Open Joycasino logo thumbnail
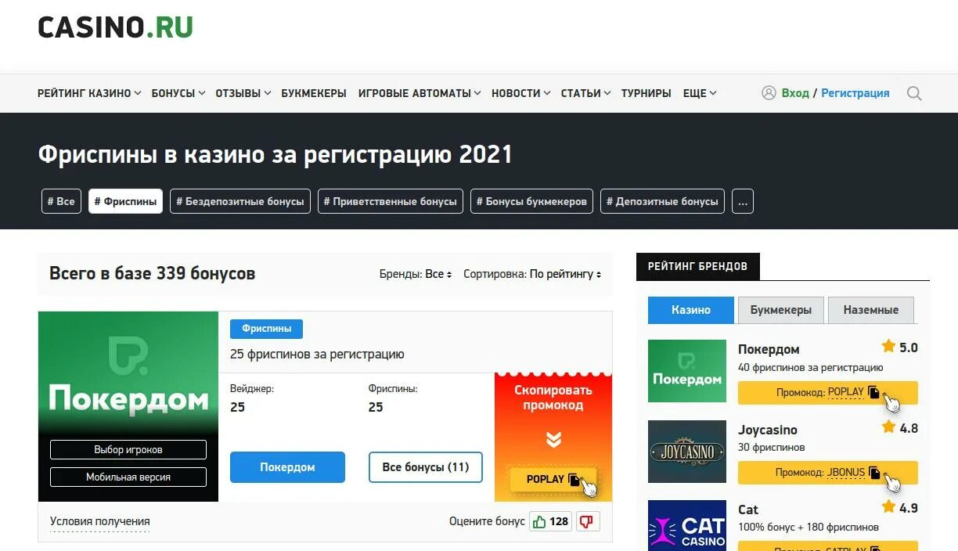 coord(687,452)
